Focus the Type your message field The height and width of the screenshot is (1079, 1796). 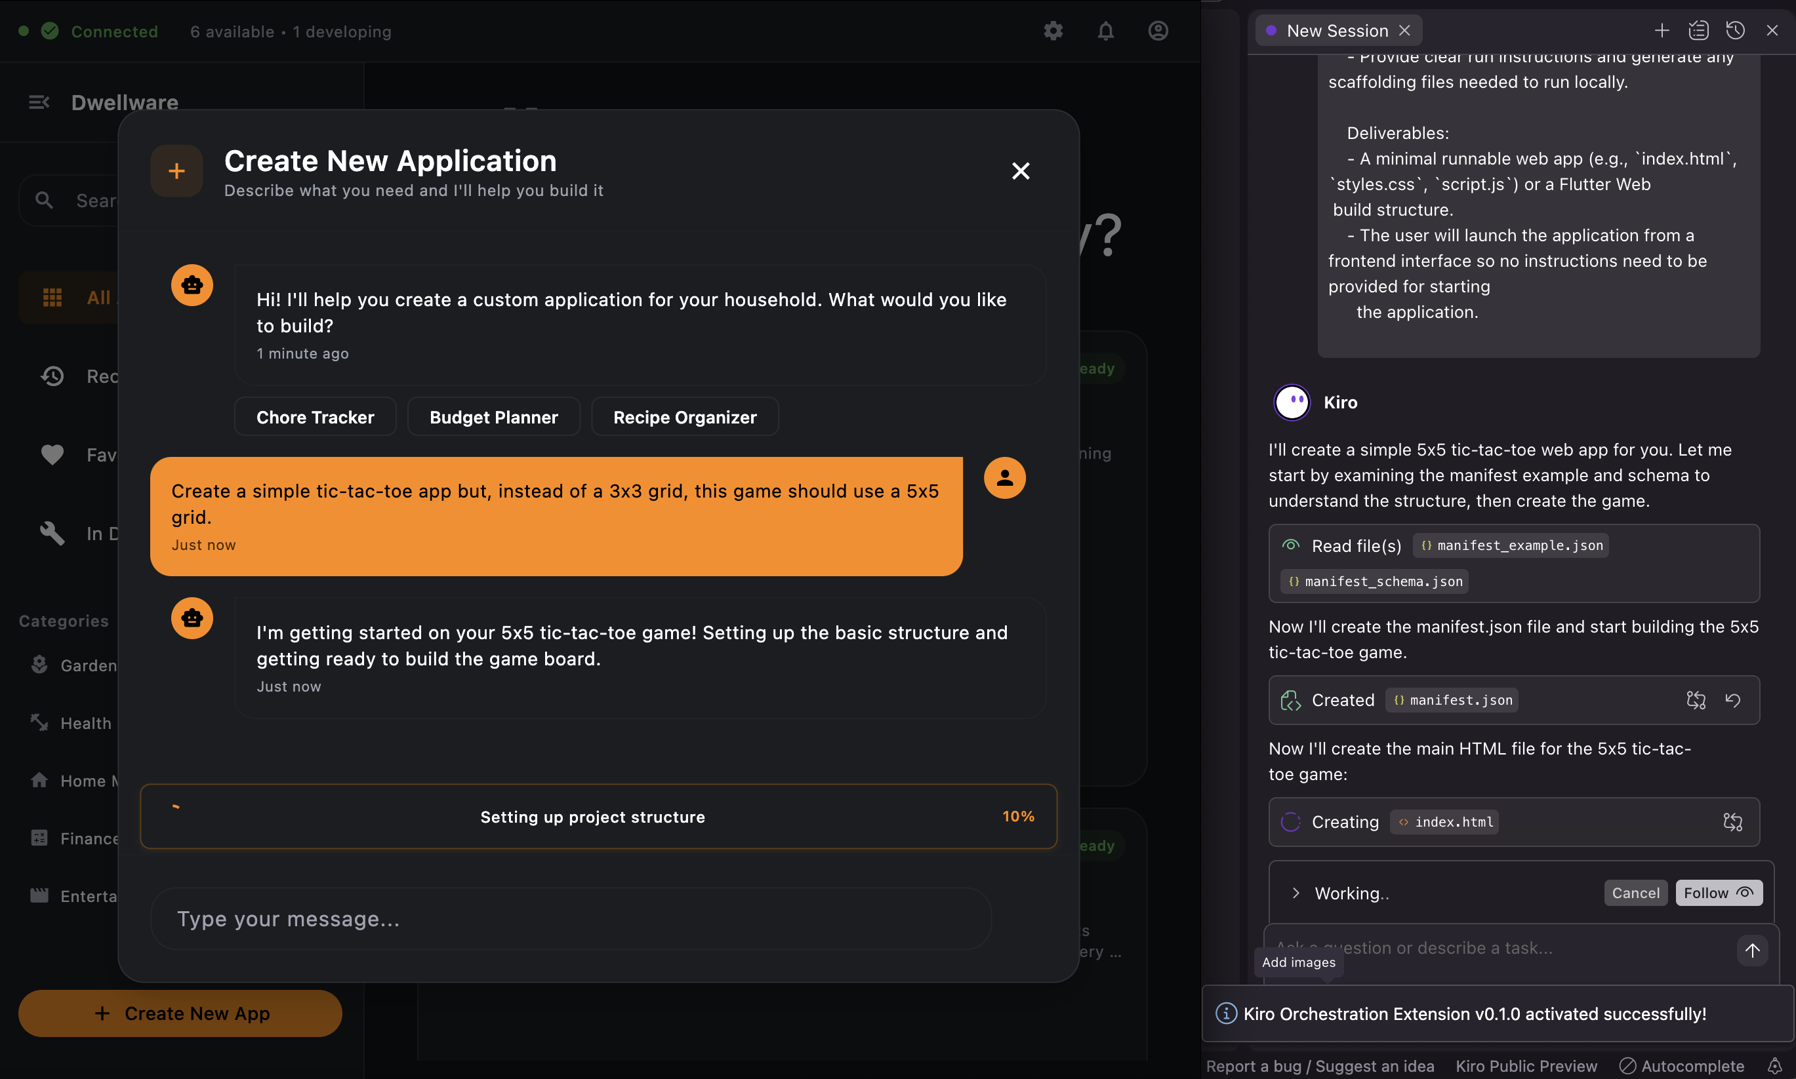[x=570, y=919]
